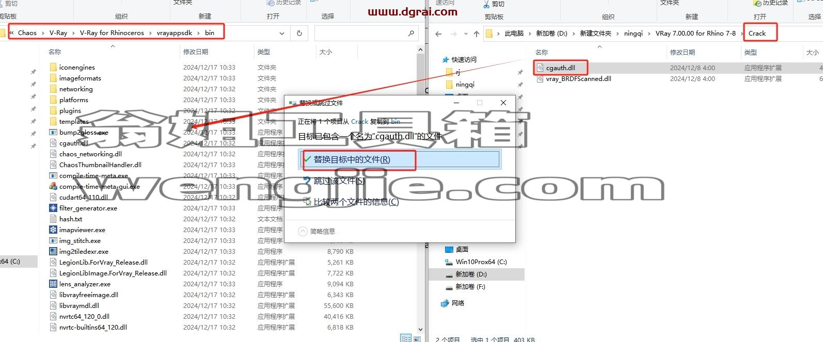Go forward in the Crack window
Image resolution: width=823 pixels, height=342 pixels.
453,34
